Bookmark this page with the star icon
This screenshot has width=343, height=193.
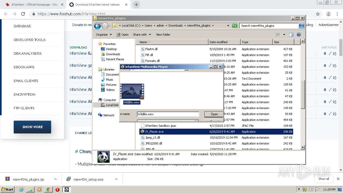coord(318,14)
